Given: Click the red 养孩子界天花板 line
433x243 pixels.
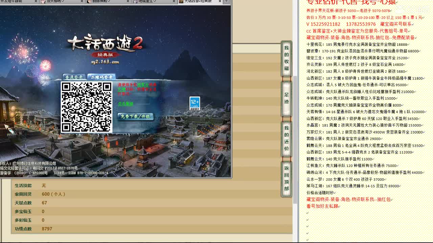Looking at the screenshot, I should click(x=348, y=10).
